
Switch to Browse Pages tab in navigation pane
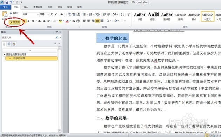(x=9, y=44)
